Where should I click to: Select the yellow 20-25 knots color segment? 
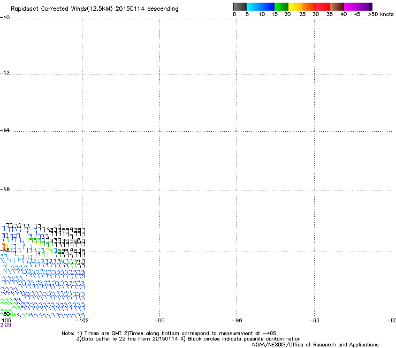point(295,6)
